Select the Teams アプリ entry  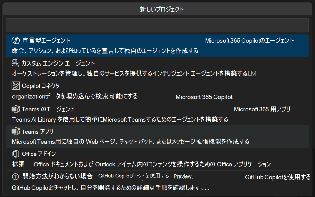(x=103, y=136)
